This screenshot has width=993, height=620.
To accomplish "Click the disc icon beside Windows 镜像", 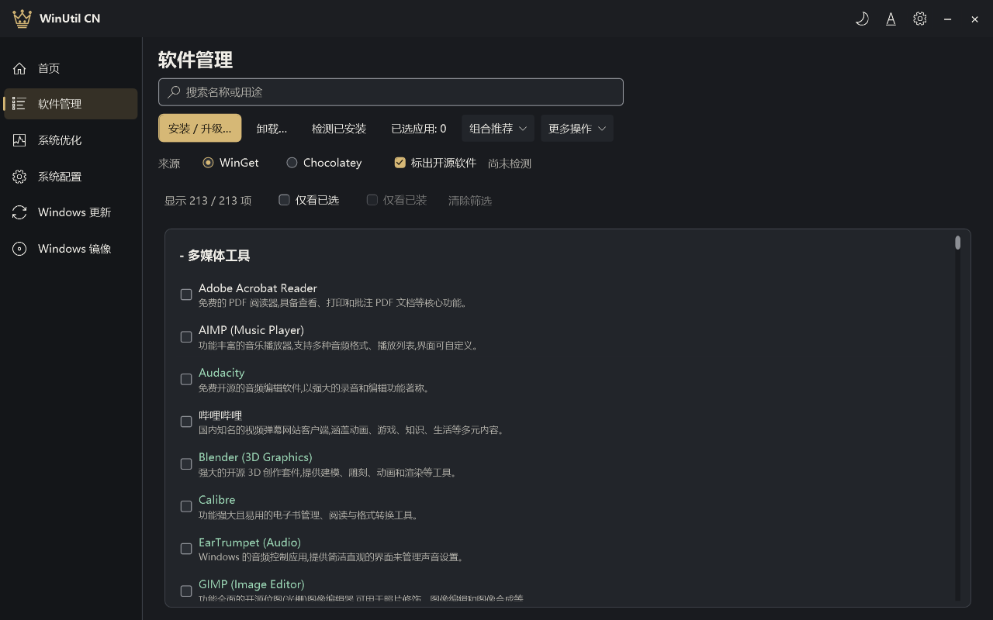I will point(19,249).
